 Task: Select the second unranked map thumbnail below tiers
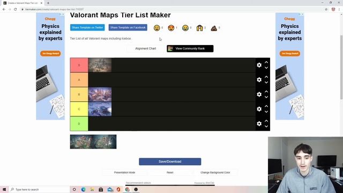(105, 142)
